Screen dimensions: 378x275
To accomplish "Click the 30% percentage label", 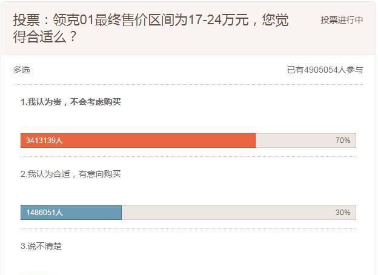I will (x=343, y=213).
